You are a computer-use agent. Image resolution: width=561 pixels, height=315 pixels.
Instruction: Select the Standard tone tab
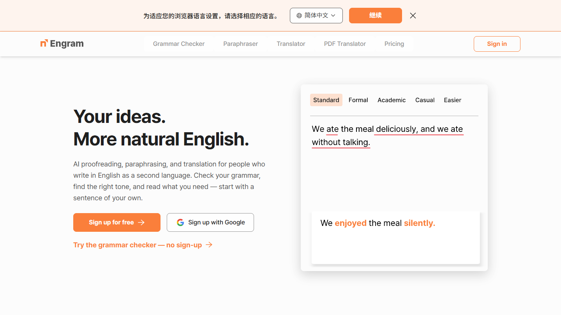(x=326, y=100)
